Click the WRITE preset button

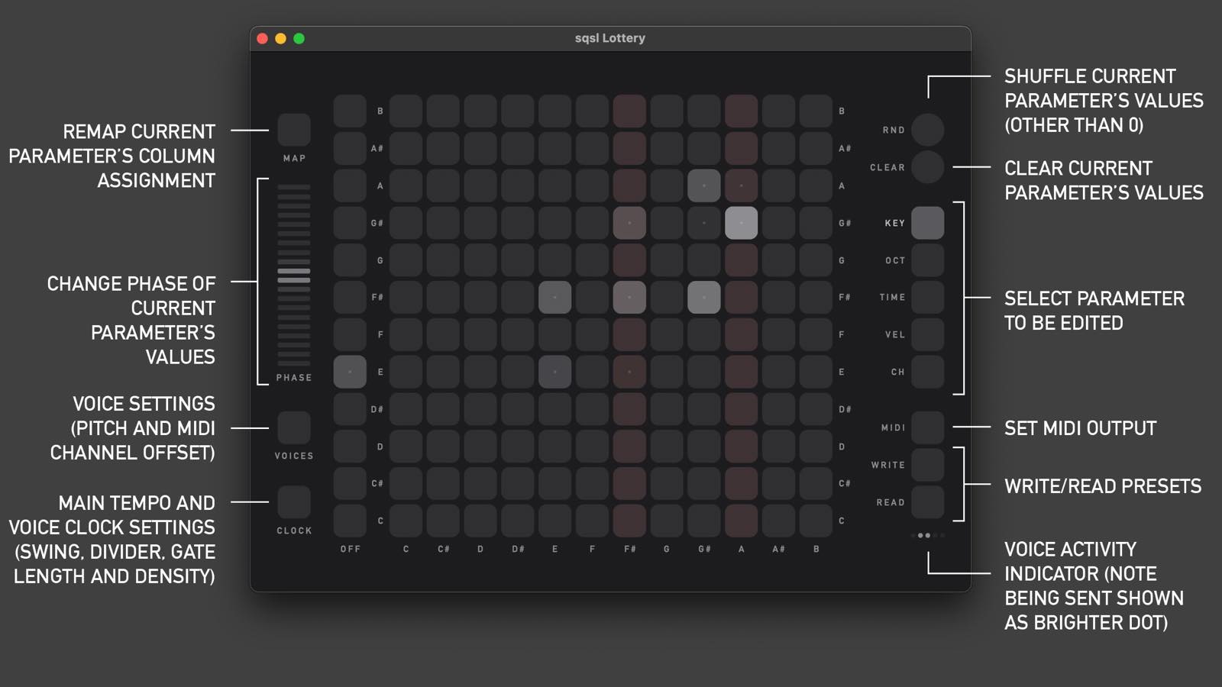pos(928,465)
